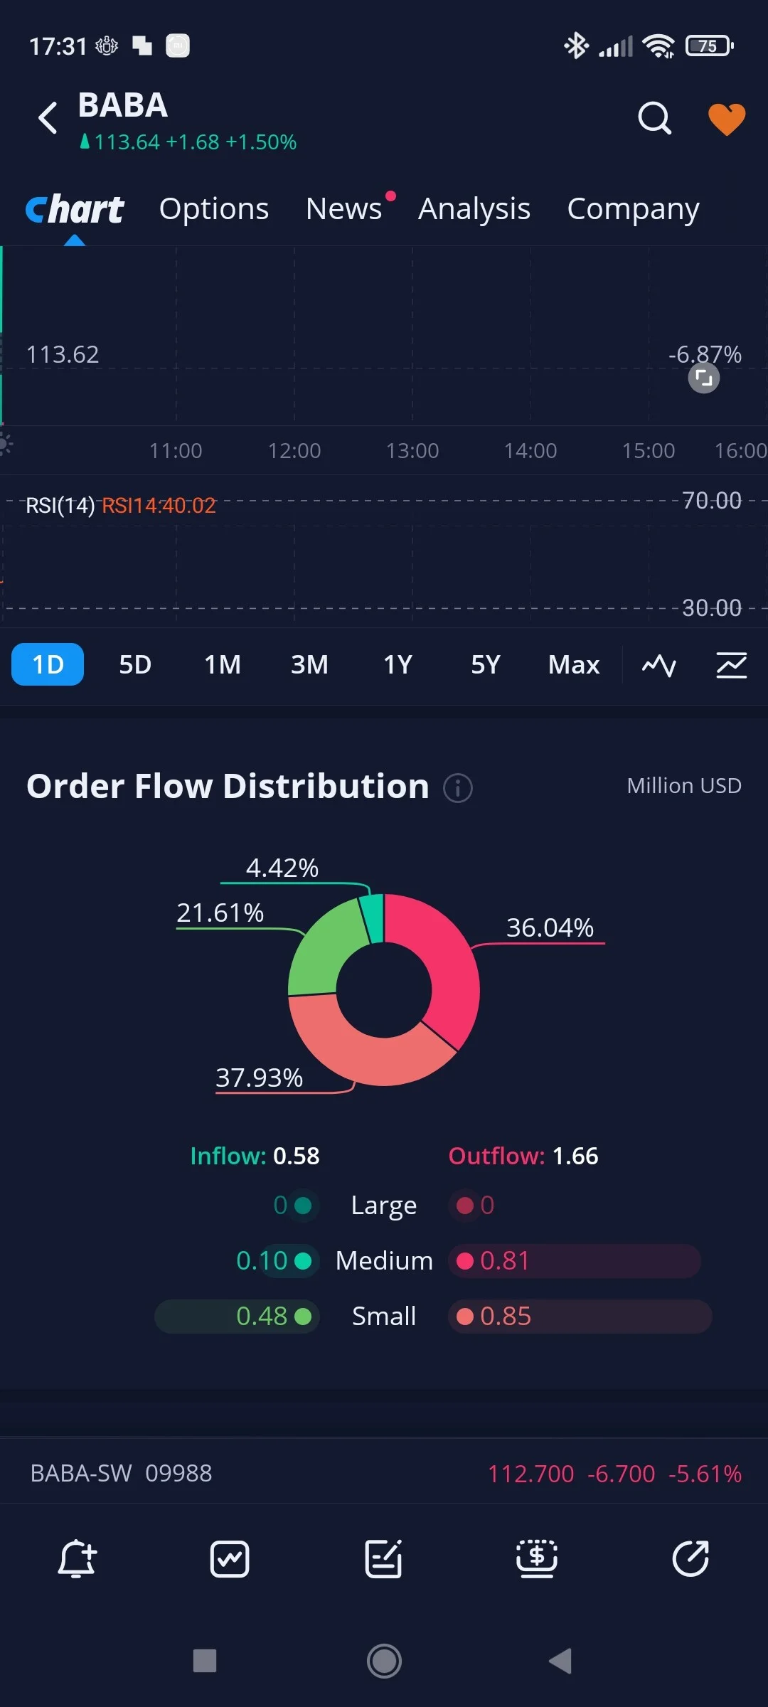Screen dimensions: 768x1707
Task: Add a price alert bell icon
Action: (77, 1559)
